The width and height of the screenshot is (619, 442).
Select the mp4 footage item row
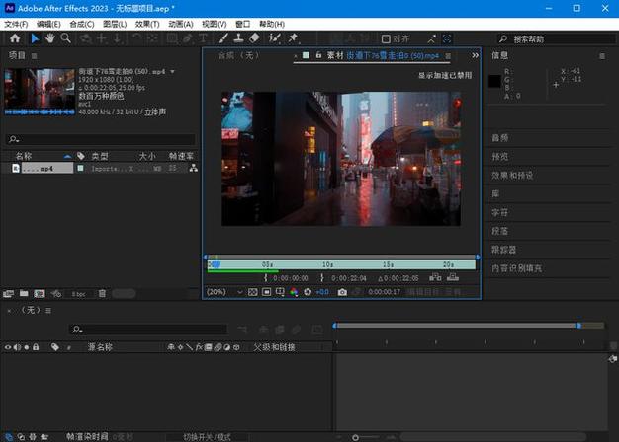(x=100, y=168)
